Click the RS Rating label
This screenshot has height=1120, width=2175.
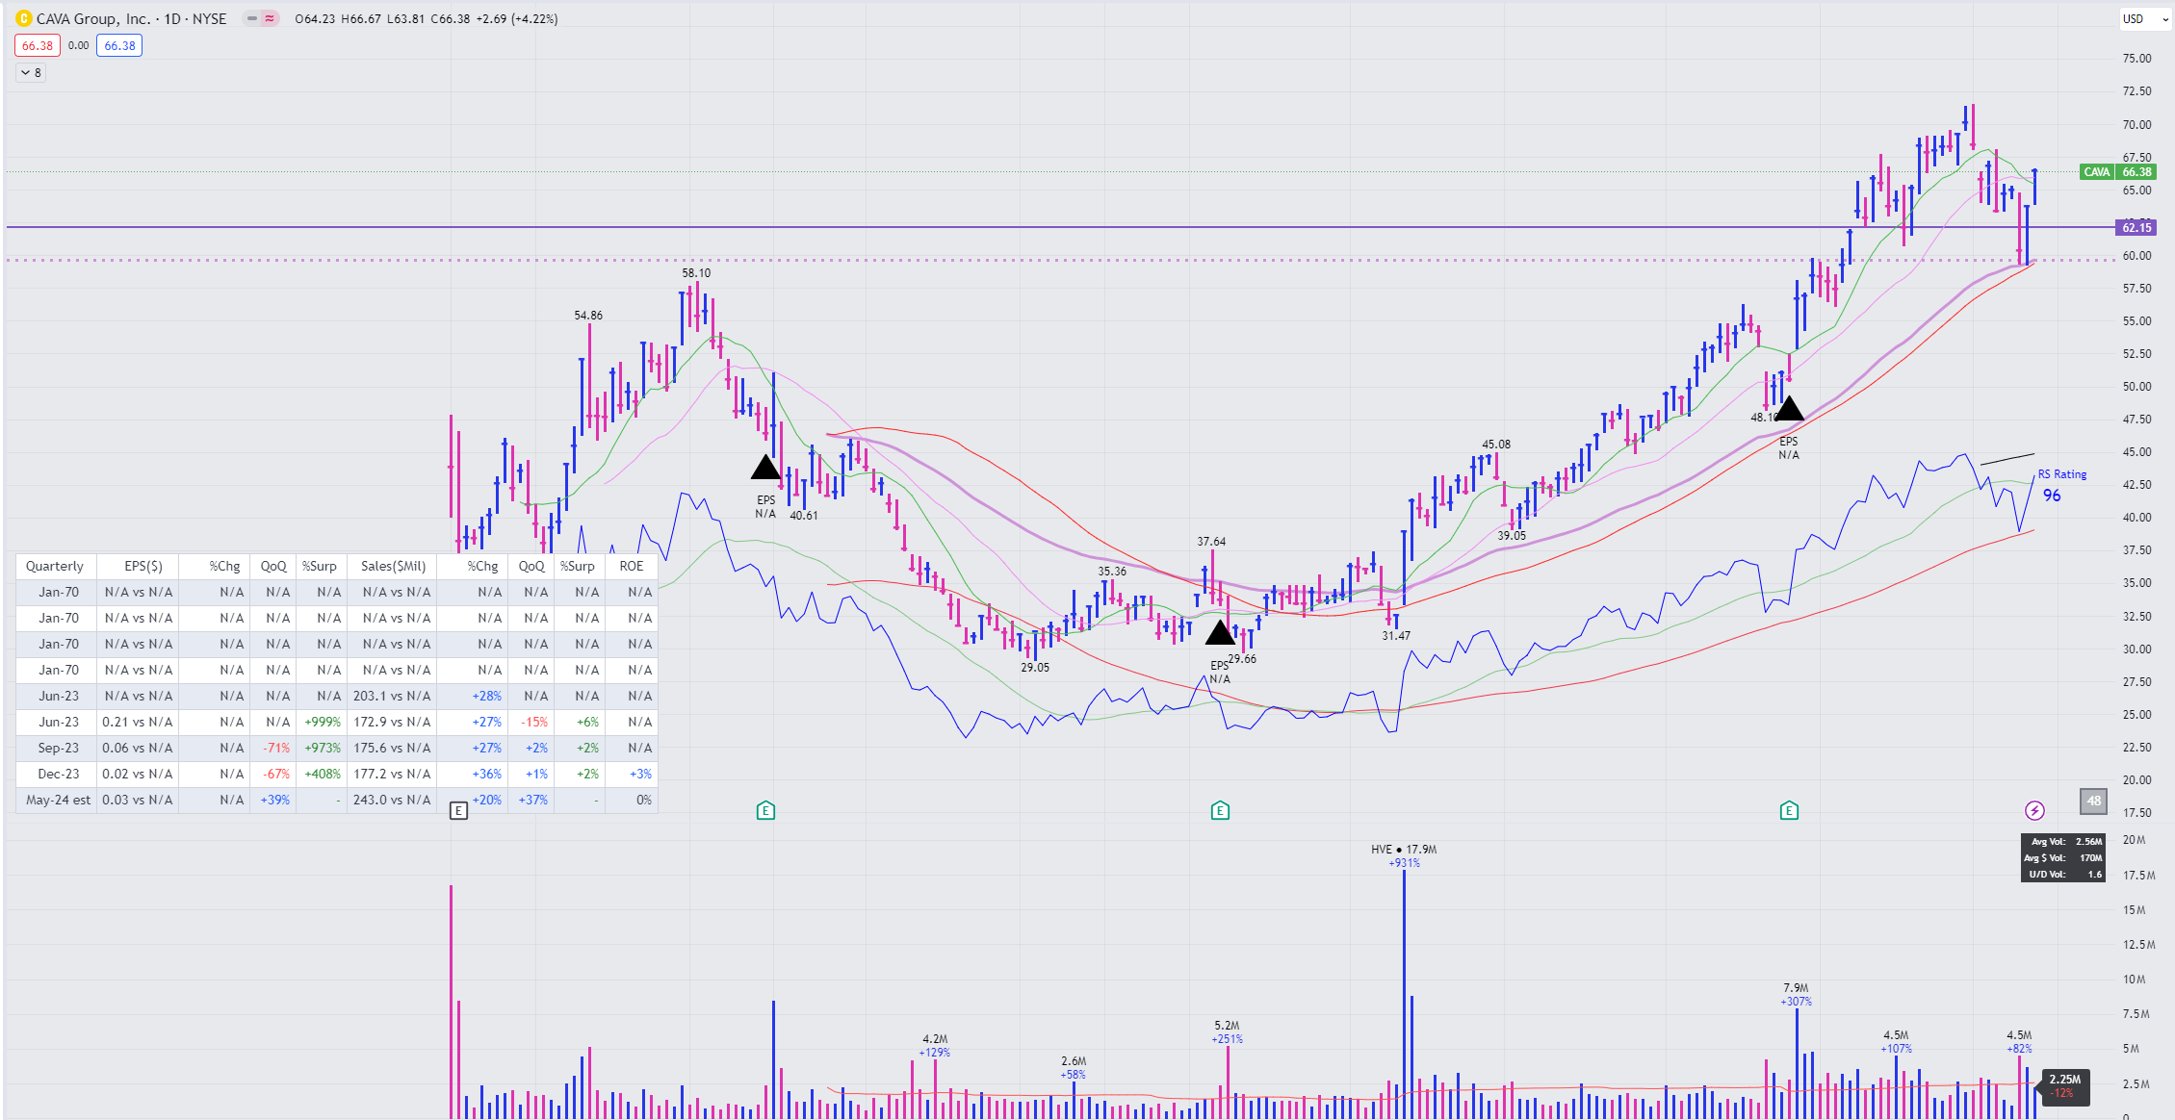click(x=2062, y=474)
